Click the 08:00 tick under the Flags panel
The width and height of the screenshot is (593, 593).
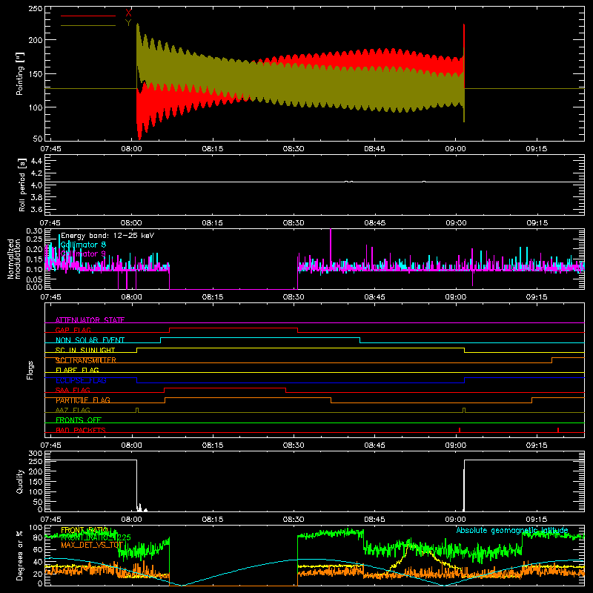(x=131, y=445)
